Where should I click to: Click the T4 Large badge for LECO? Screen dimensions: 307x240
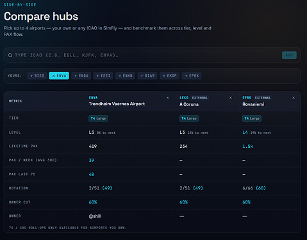click(189, 118)
